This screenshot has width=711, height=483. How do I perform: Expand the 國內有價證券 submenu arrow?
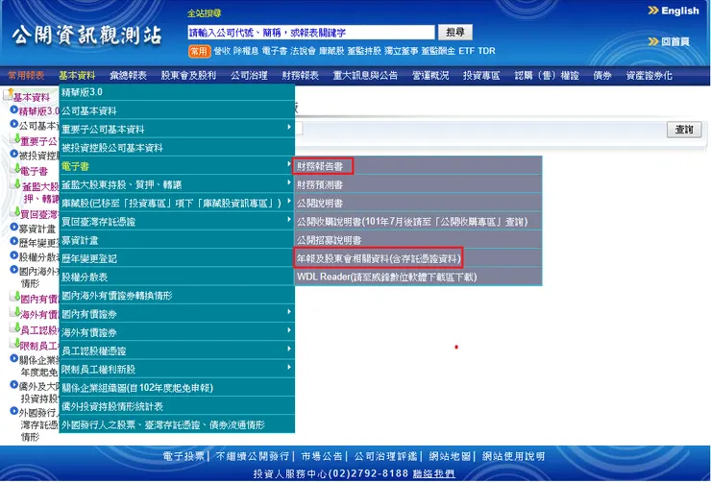coord(289,312)
